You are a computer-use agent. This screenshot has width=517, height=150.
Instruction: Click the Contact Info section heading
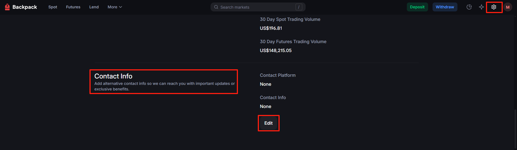click(x=113, y=76)
